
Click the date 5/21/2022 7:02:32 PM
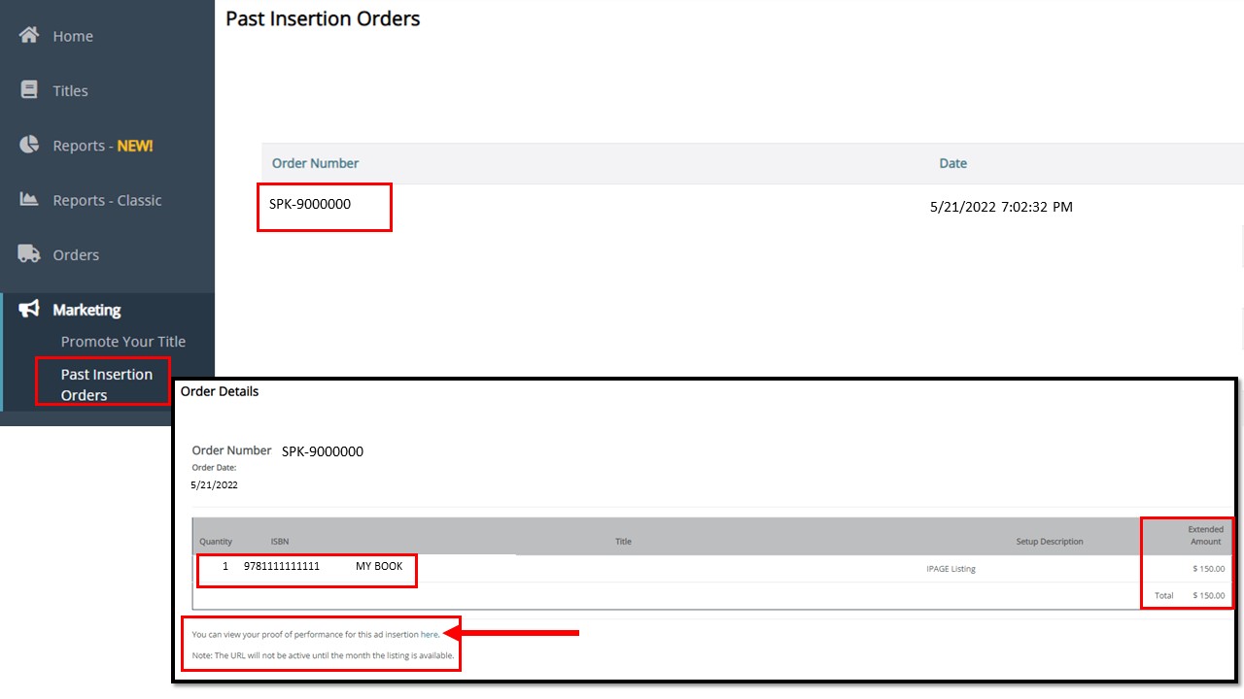pyautogui.click(x=1001, y=207)
